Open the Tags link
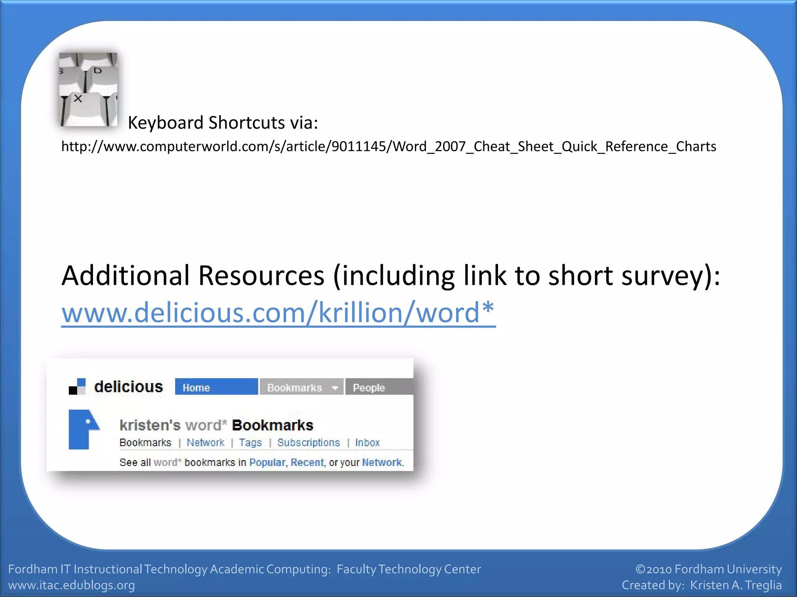 point(250,443)
